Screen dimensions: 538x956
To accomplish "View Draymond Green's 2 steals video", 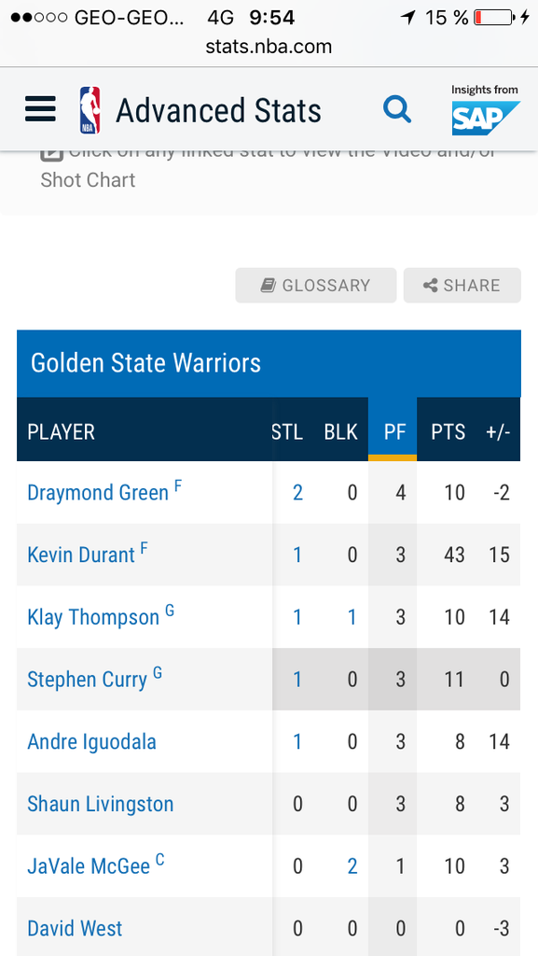I will pyautogui.click(x=297, y=493).
